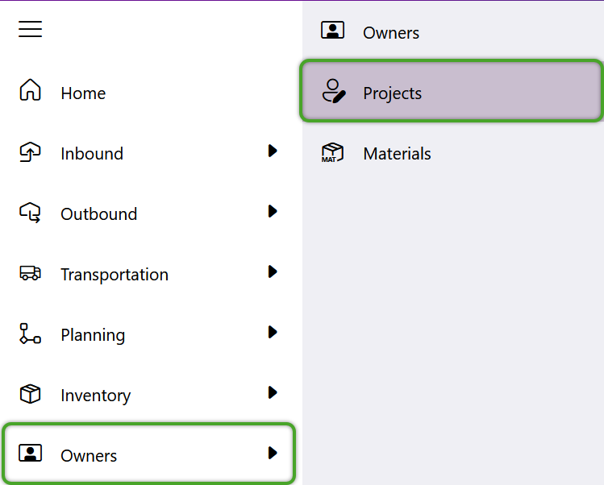Toggle the hamburger navigation menu
The height and width of the screenshot is (485, 604).
point(30,29)
